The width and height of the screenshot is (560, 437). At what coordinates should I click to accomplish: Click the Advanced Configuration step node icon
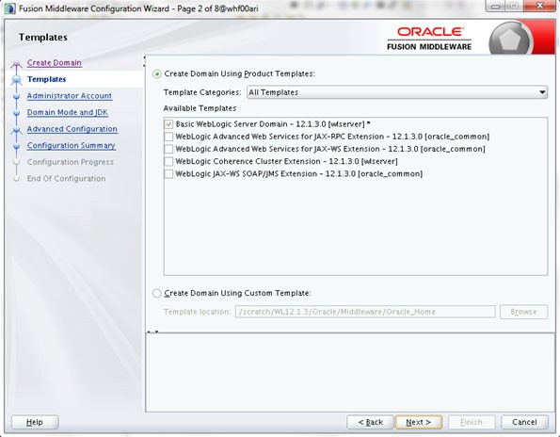pyautogui.click(x=16, y=130)
